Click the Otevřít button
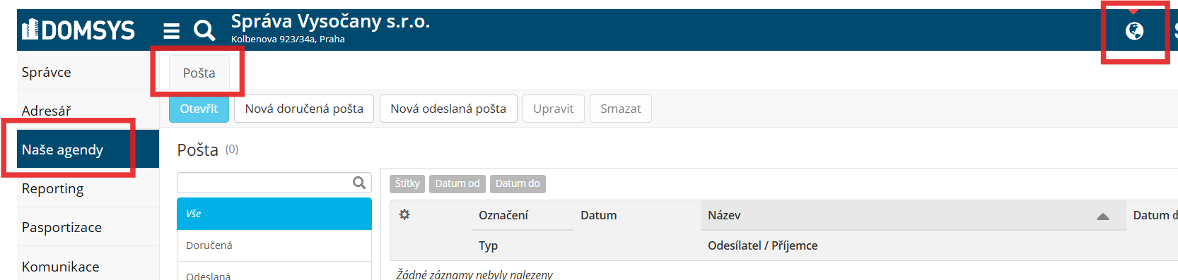The height and width of the screenshot is (280, 1178). [x=199, y=109]
